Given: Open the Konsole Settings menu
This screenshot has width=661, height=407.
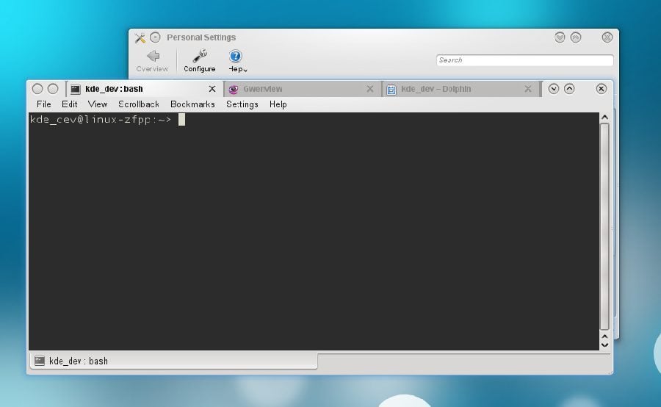Looking at the screenshot, I should [x=242, y=104].
